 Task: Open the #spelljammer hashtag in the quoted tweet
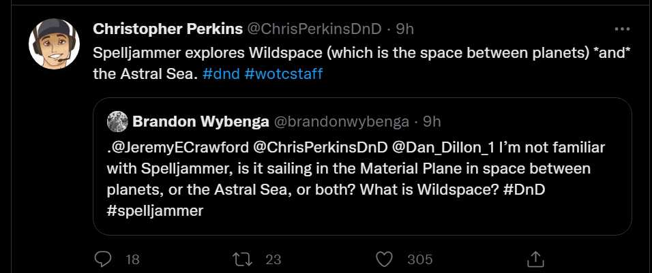155,210
